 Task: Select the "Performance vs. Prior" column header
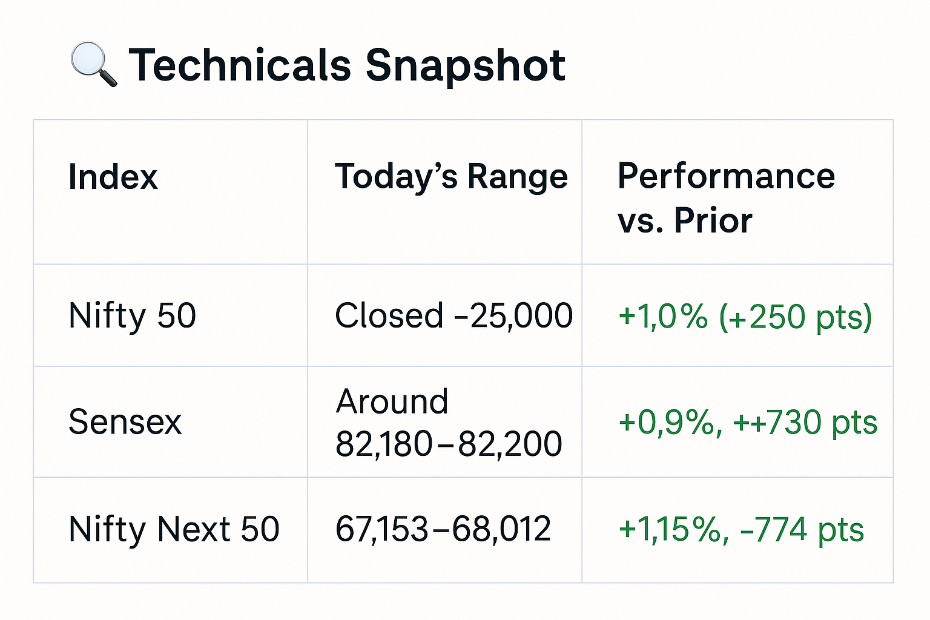coord(726,197)
